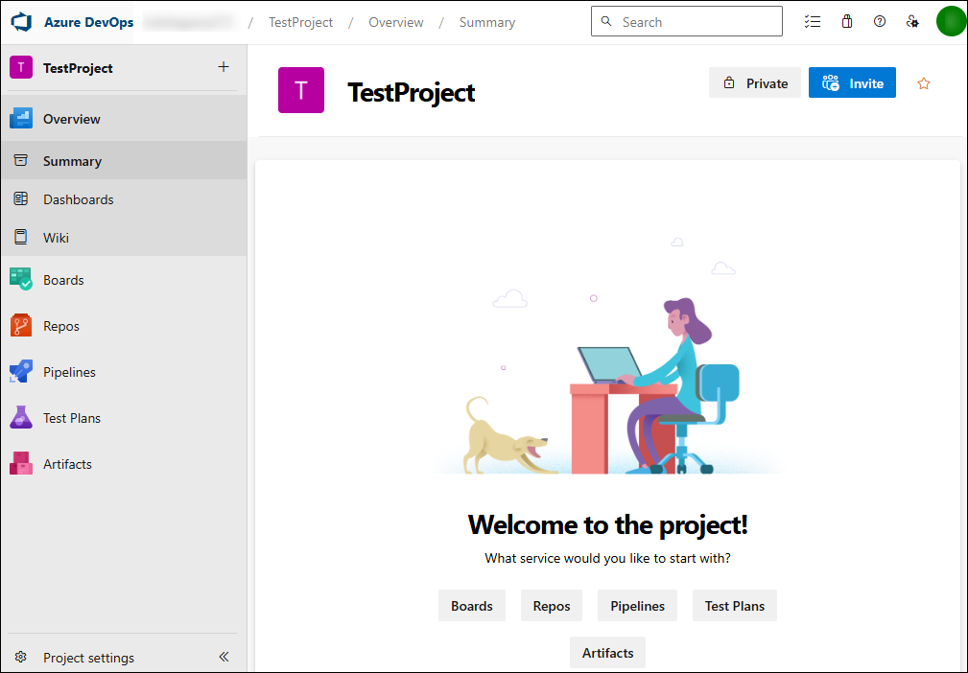Click the Pipelines rocket icon

tap(21, 371)
